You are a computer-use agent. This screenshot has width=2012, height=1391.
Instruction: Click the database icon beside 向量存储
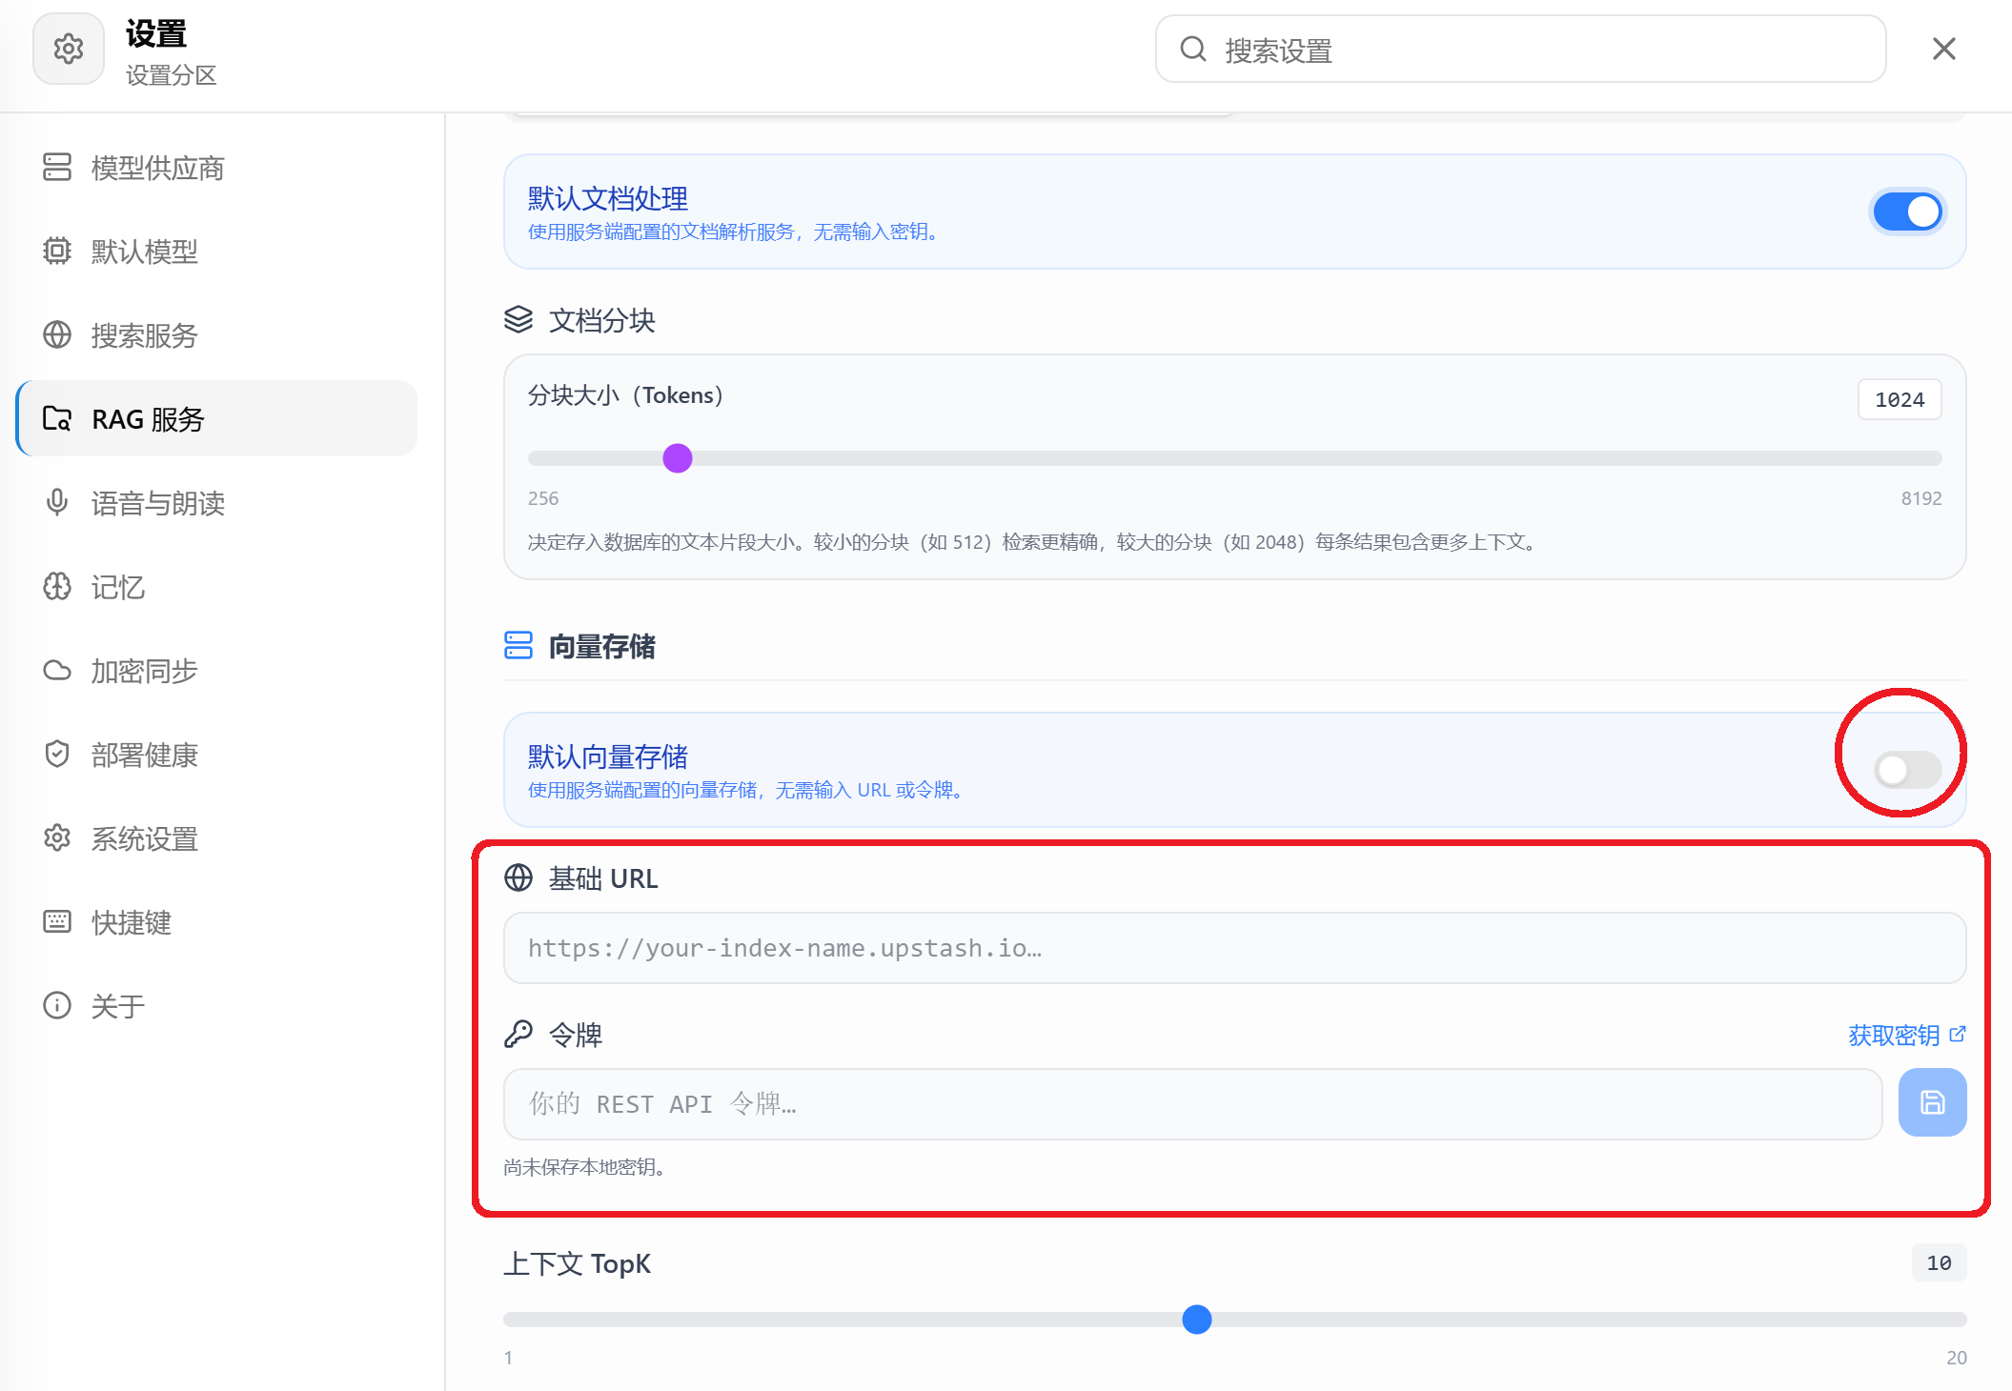(518, 646)
